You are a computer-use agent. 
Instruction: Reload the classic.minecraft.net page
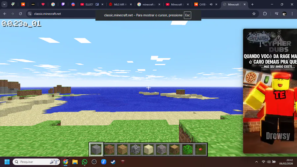pos(20,14)
